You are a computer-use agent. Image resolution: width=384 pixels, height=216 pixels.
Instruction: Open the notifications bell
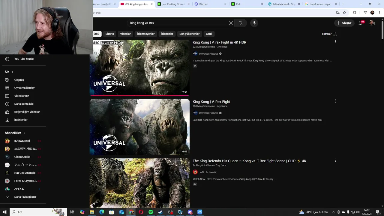coord(361,23)
